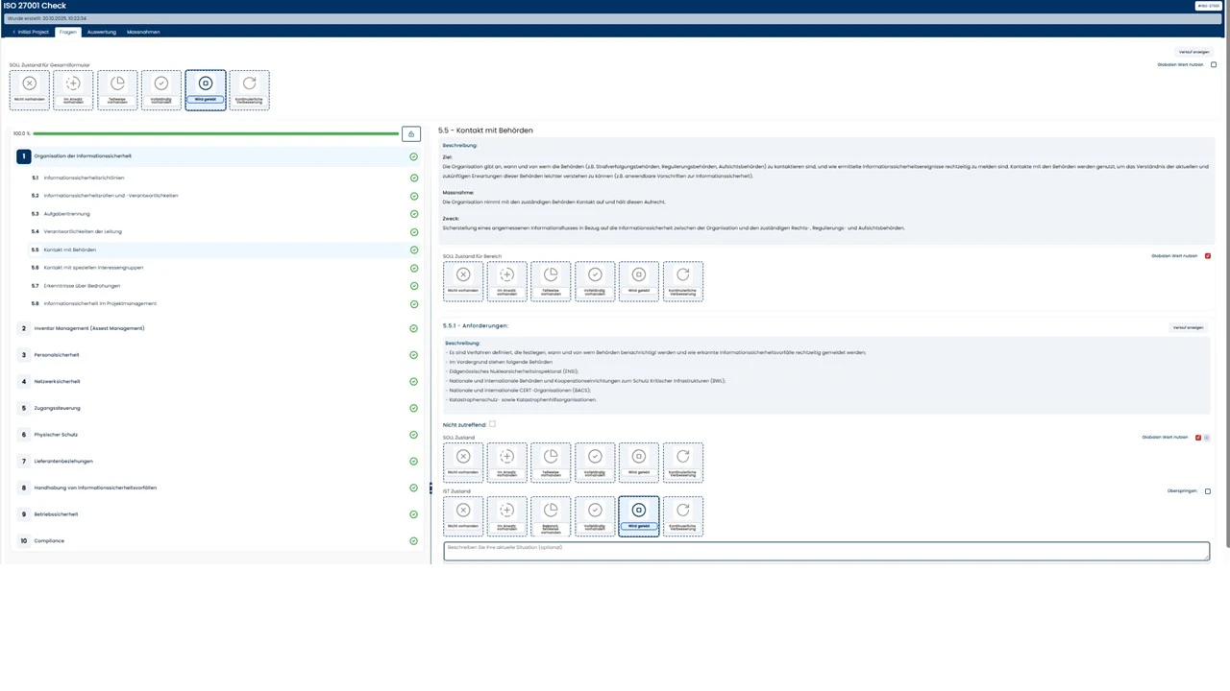Image resolution: width=1230 pixels, height=691 pixels.
Task: Select 'Nicht vorhanden' for SOLL Zustand Gesamtformular
Action: 29,89
